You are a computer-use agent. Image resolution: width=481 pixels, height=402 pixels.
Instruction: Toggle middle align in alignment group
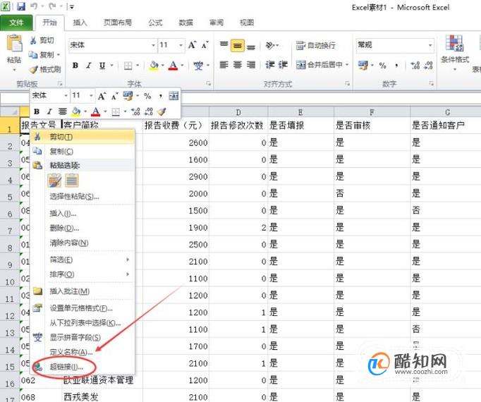[238, 45]
